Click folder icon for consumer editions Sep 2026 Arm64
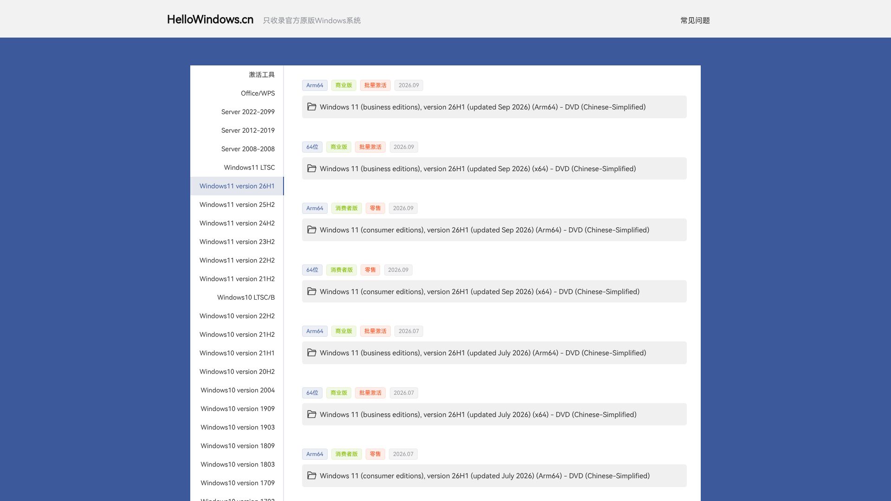Viewport: 891px width, 501px height. (312, 230)
